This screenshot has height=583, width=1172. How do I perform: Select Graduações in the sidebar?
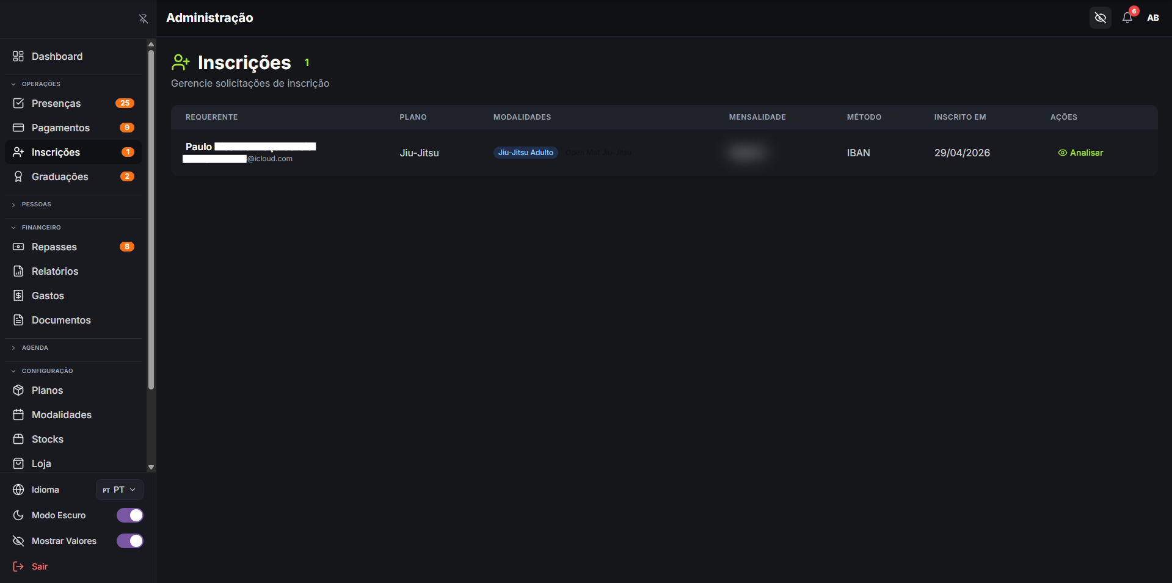[x=73, y=176]
